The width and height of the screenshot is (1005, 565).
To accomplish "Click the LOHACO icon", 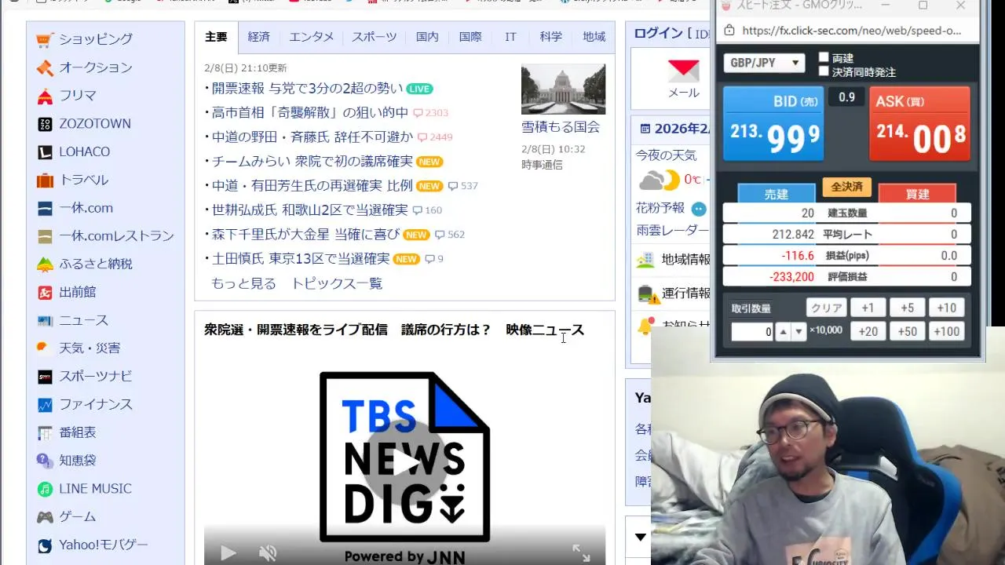I will (45, 152).
